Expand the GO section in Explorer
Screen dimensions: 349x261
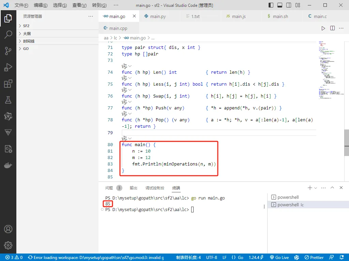pyautogui.click(x=57, y=49)
